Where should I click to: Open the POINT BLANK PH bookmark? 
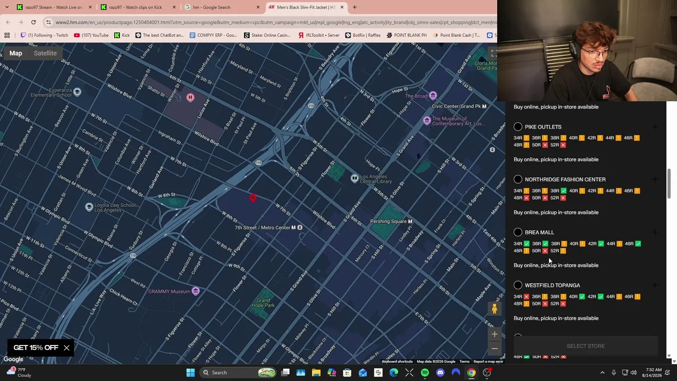point(406,35)
